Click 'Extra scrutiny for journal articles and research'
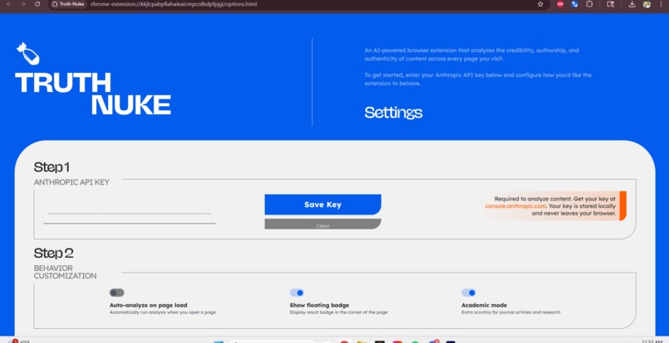 [510, 312]
